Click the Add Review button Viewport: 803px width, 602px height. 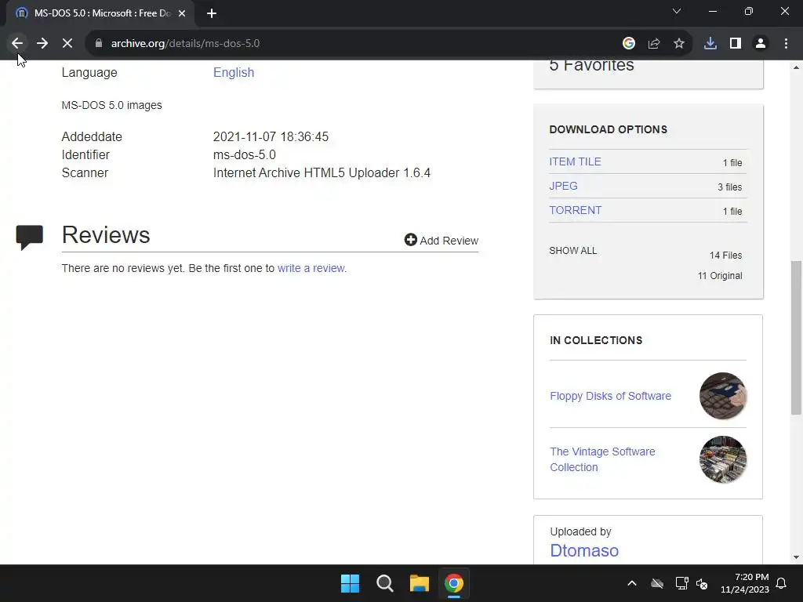[x=441, y=240]
